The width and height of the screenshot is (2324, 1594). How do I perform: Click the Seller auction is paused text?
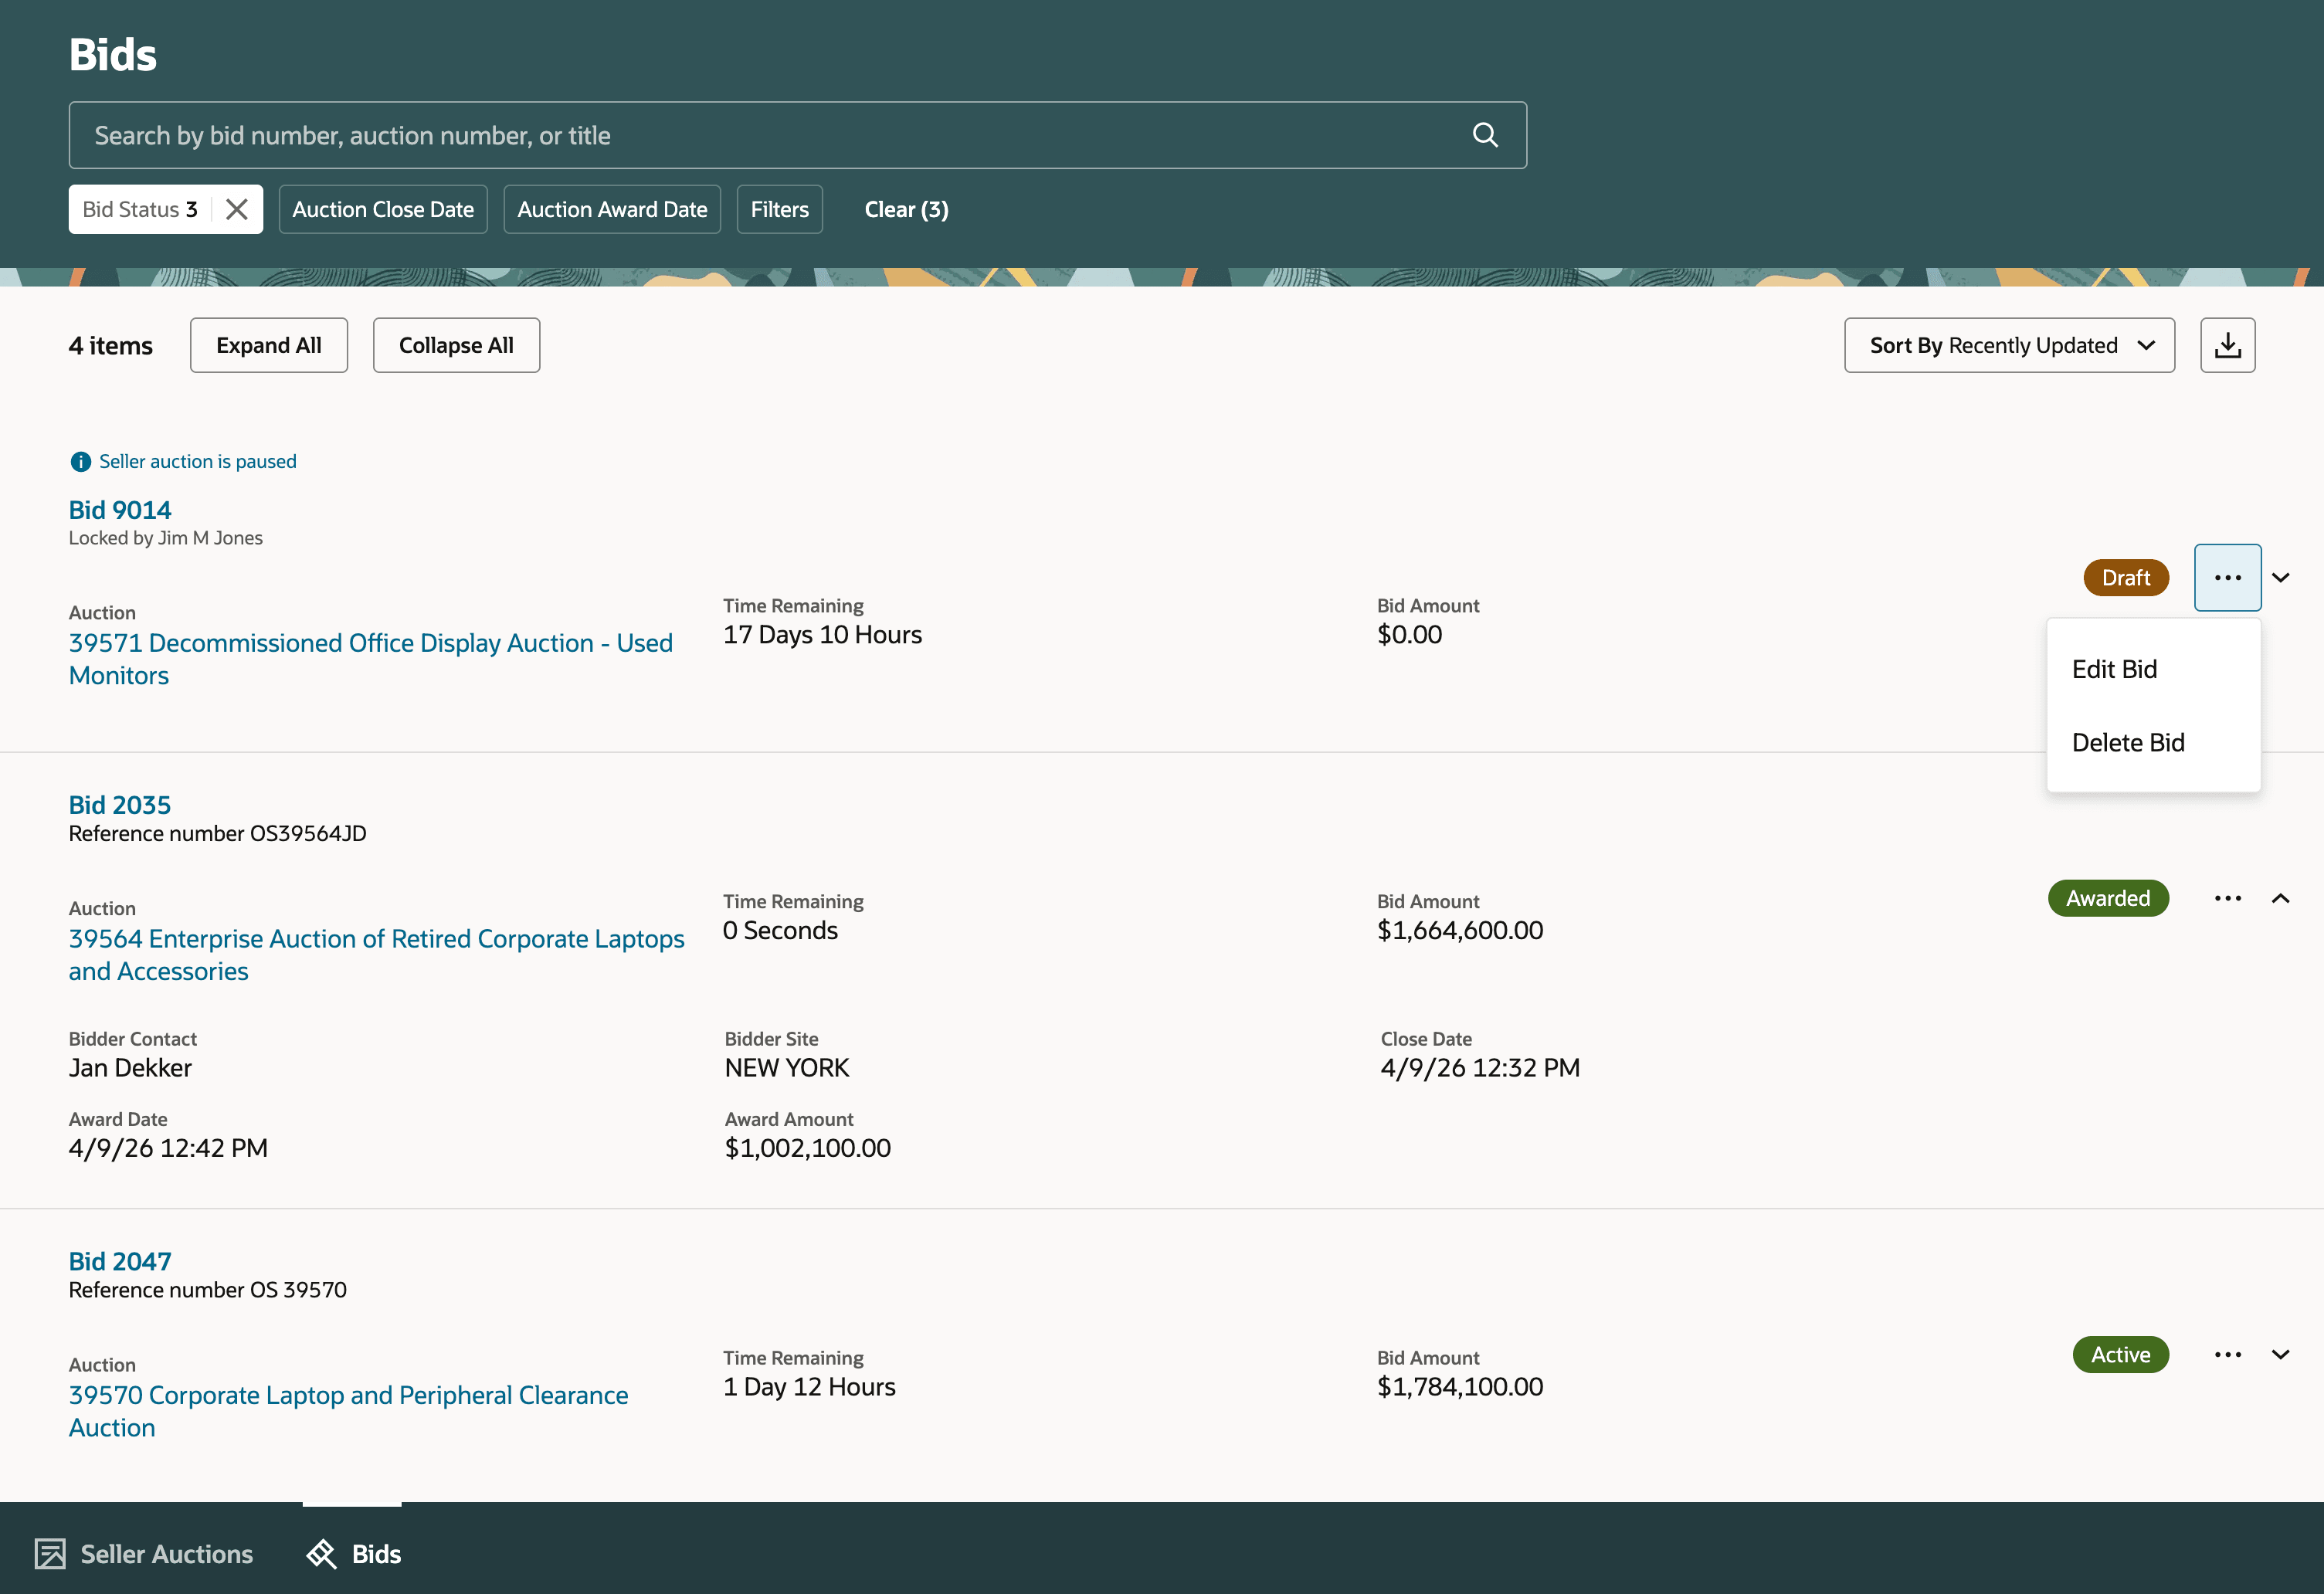click(198, 462)
